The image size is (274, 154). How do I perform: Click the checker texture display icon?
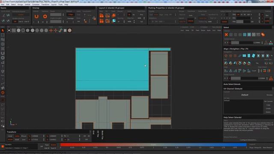pyautogui.click(x=37, y=30)
